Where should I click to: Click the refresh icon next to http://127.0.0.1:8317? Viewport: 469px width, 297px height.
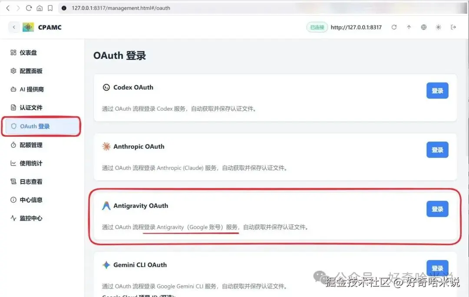[394, 27]
